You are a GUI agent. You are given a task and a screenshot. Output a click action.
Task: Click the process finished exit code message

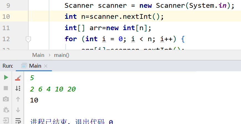point(71,122)
